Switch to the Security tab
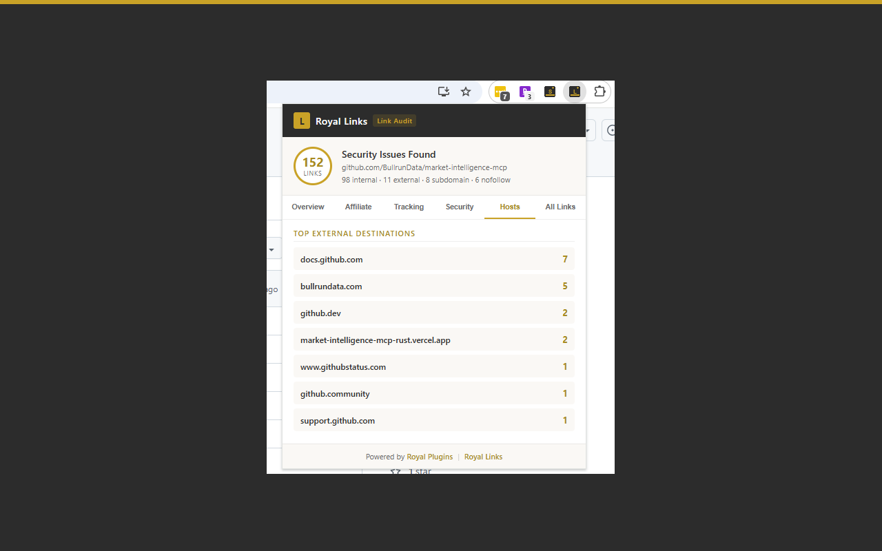882x551 pixels. tap(459, 207)
